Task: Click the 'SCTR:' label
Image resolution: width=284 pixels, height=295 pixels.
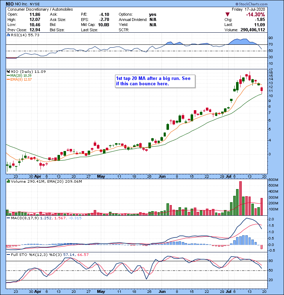Action: click(x=124, y=30)
